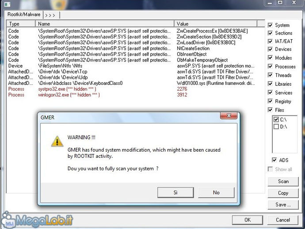Expand more tabs with the >>> tab
305x229 pixels.
coord(51,15)
